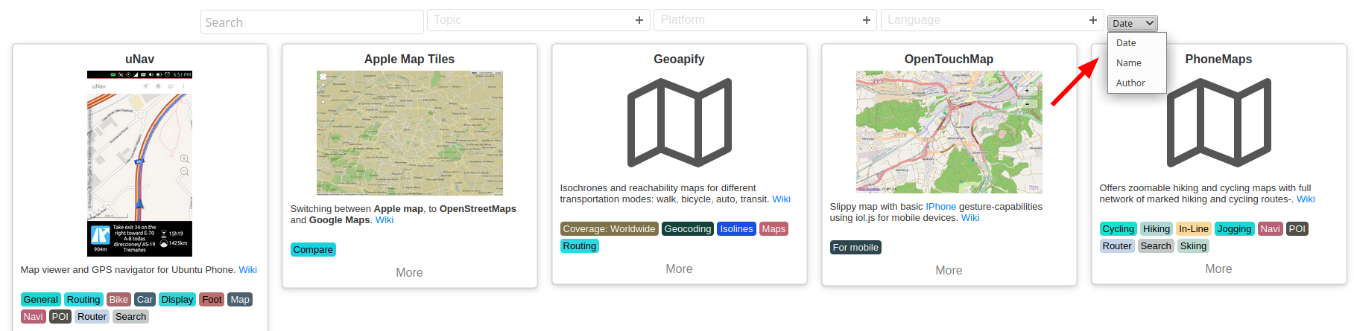Screen dimensions: 1354x331
Task: Open the OpenTouchMap map thumbnail
Action: click(949, 132)
